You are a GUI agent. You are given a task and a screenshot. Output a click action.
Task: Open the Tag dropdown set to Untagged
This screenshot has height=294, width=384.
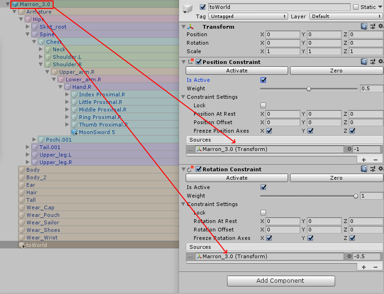pos(248,16)
